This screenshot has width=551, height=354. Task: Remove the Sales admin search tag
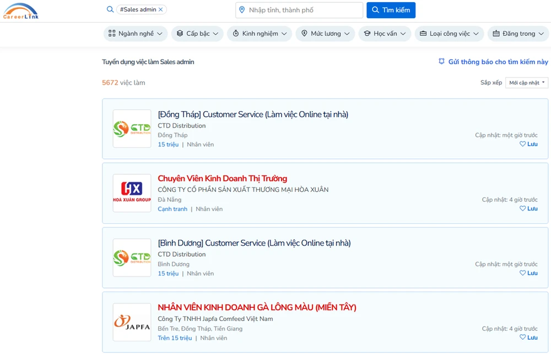click(x=160, y=9)
